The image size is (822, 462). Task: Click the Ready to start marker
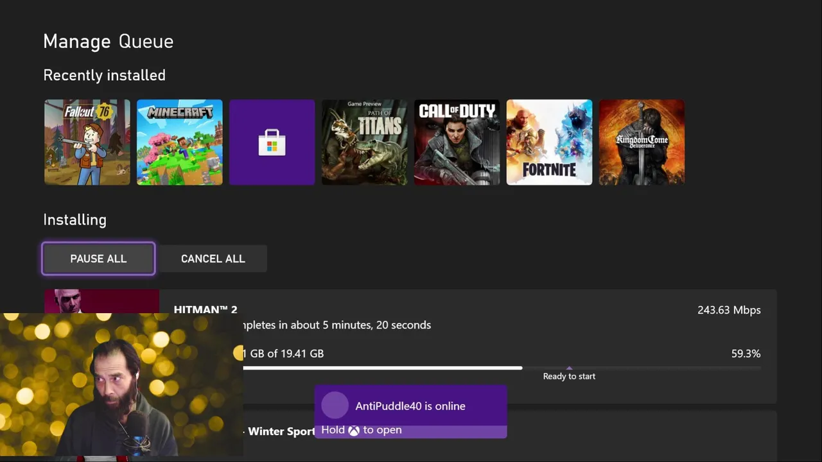(x=569, y=376)
